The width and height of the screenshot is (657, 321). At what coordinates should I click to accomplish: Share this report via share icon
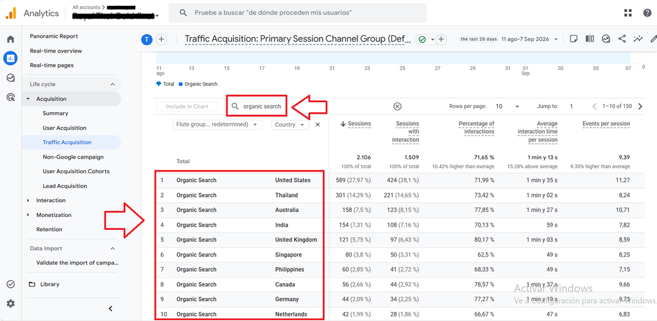pyautogui.click(x=622, y=39)
